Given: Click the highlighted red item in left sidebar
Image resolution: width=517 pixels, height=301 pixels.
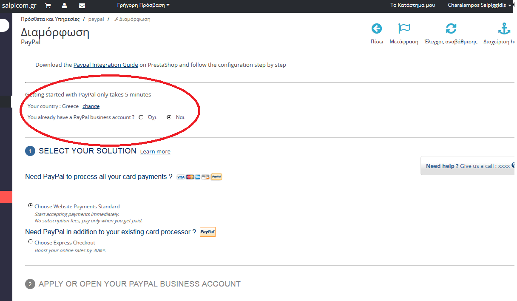Looking at the screenshot, I should pyautogui.click(x=6, y=197).
